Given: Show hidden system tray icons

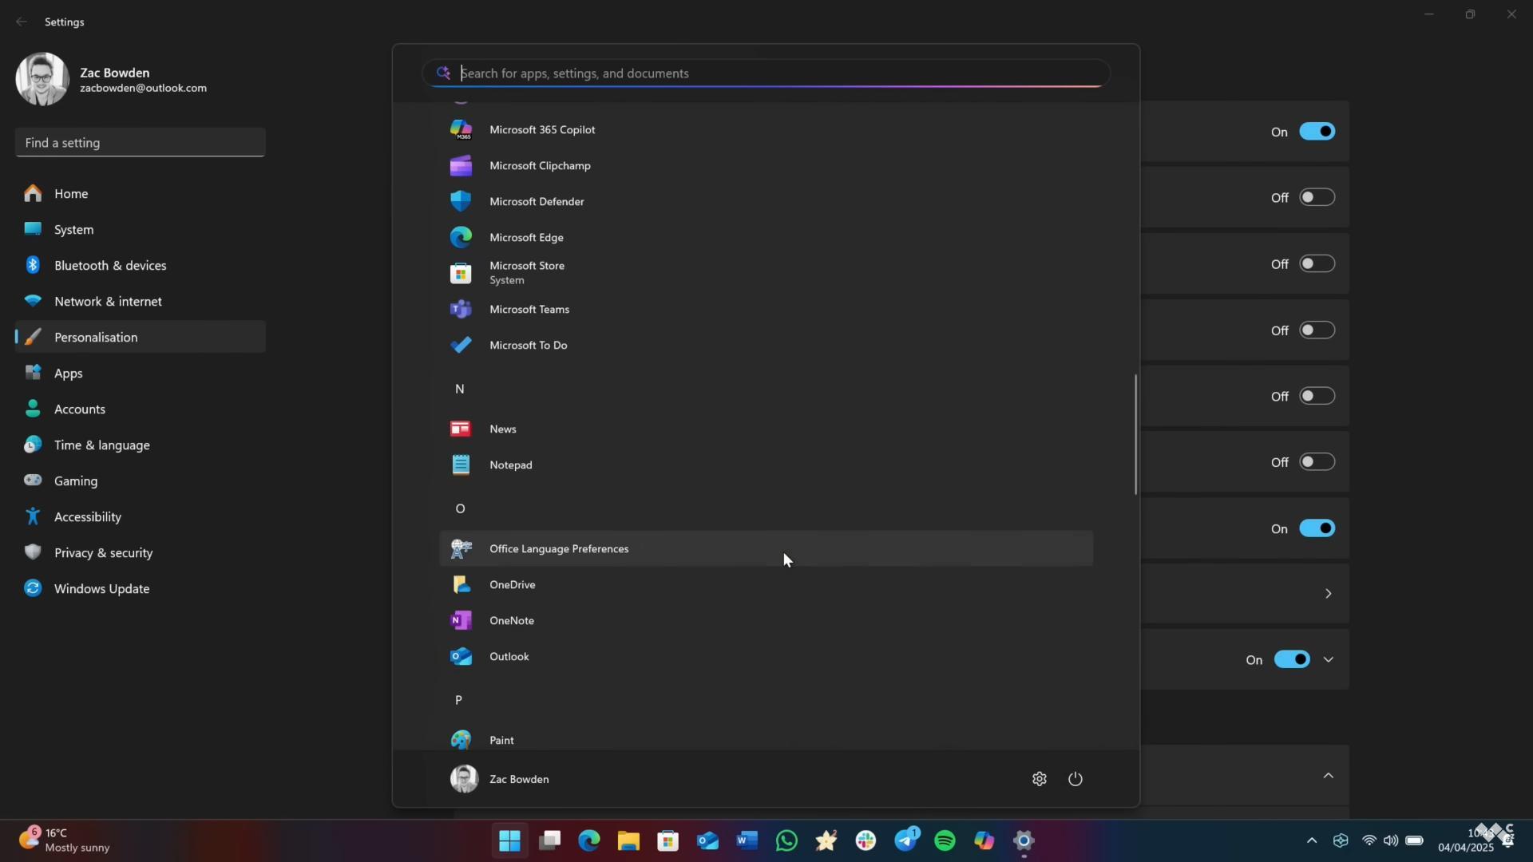Looking at the screenshot, I should [x=1312, y=840].
